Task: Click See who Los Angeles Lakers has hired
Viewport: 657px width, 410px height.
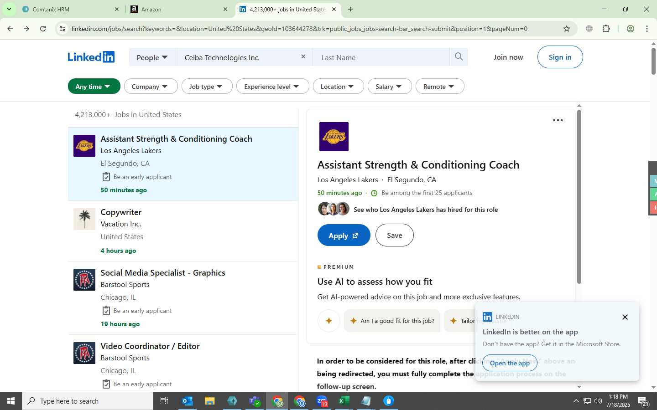Action: point(426,210)
